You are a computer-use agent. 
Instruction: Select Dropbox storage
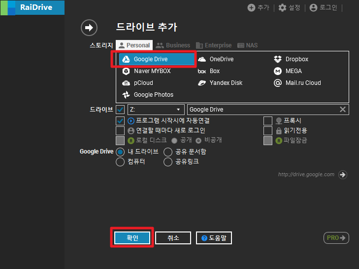291,59
